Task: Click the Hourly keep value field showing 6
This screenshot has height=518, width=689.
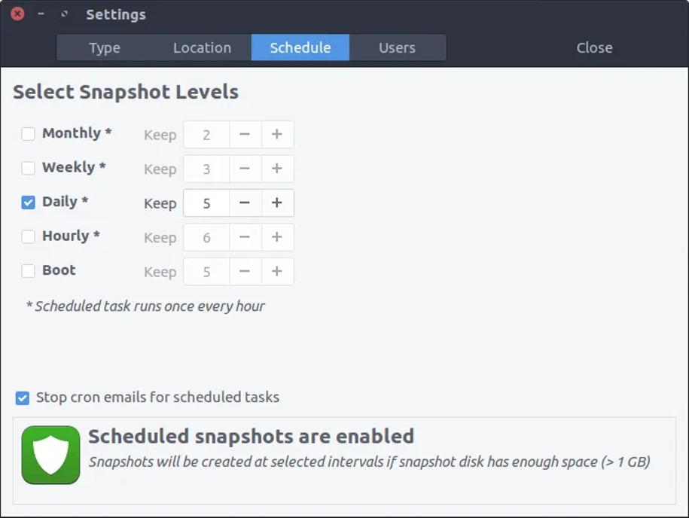Action: pos(206,237)
